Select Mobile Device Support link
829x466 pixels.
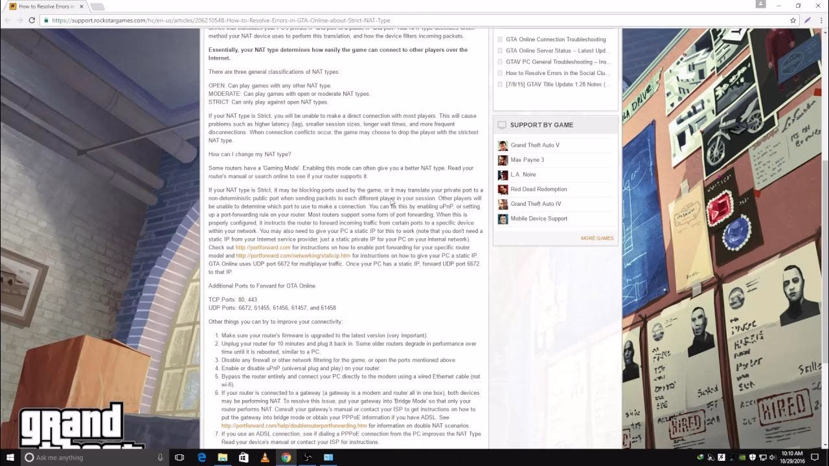539,219
